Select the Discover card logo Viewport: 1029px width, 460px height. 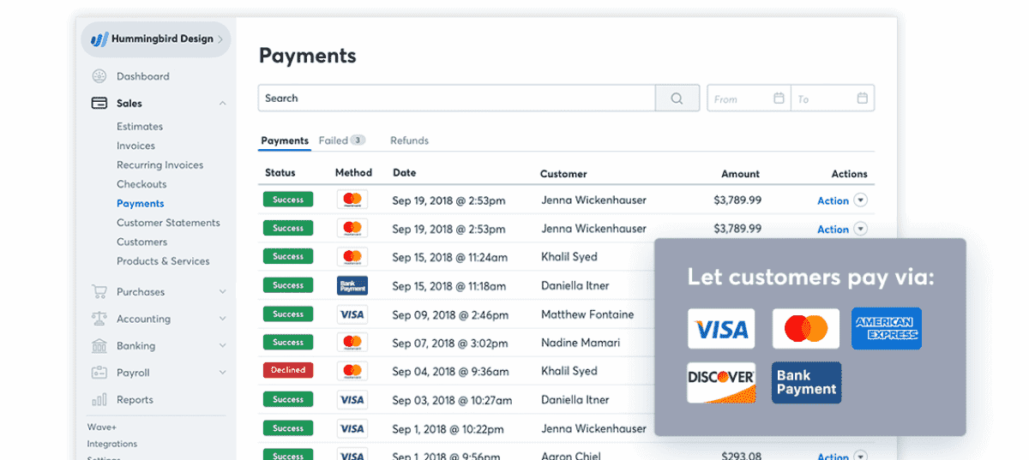coord(721,382)
